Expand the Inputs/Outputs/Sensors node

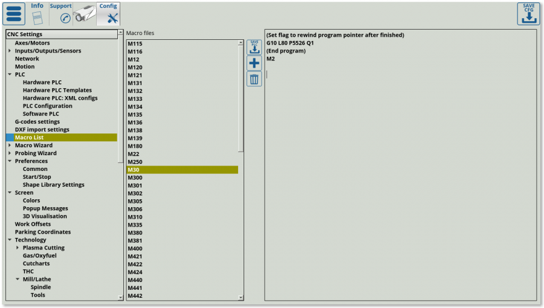tap(10, 51)
